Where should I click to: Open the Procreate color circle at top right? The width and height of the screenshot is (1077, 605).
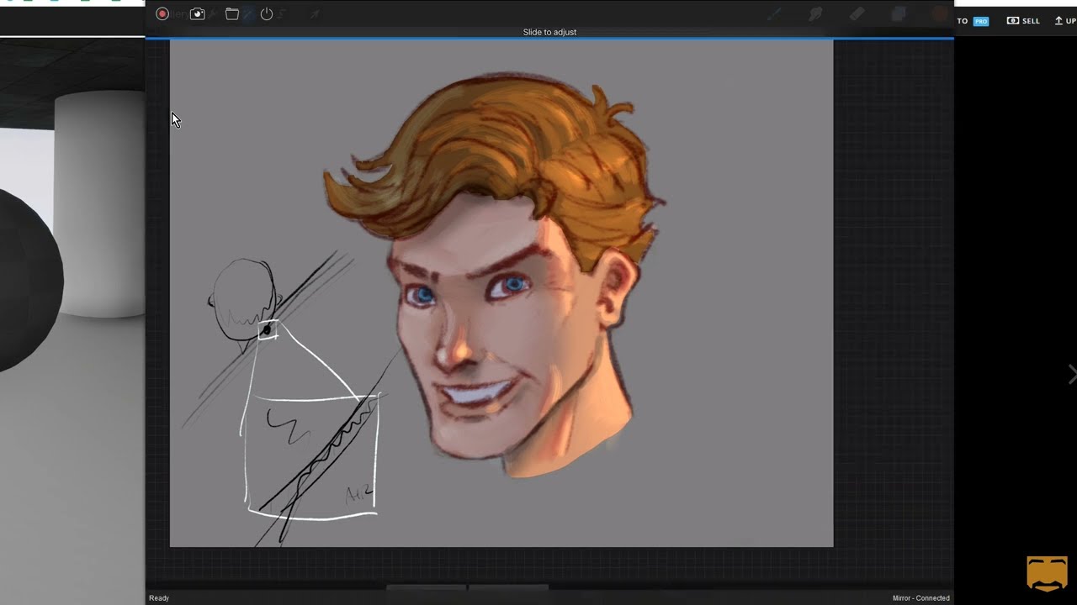pyautogui.click(x=940, y=13)
